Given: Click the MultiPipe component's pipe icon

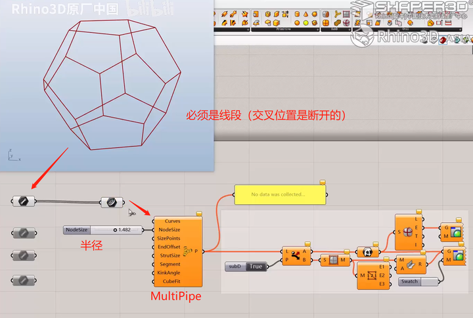Looking at the screenshot, I should pyautogui.click(x=187, y=251).
